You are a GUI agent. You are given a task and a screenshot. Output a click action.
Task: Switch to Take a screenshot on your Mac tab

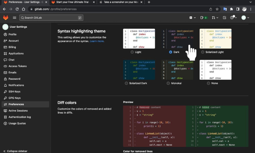pyautogui.click(x=121, y=2)
